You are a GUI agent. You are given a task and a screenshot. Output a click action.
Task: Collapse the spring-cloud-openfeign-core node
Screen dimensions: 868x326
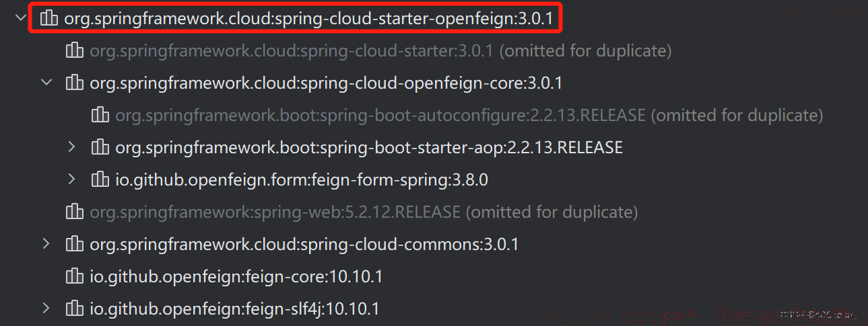pos(46,83)
